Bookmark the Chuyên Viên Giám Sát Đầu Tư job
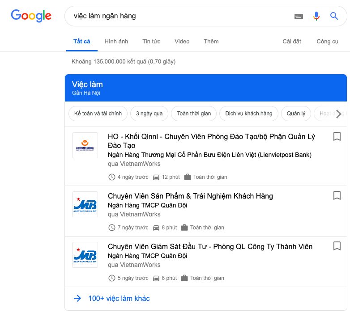This screenshot has width=350, height=313. [x=337, y=246]
